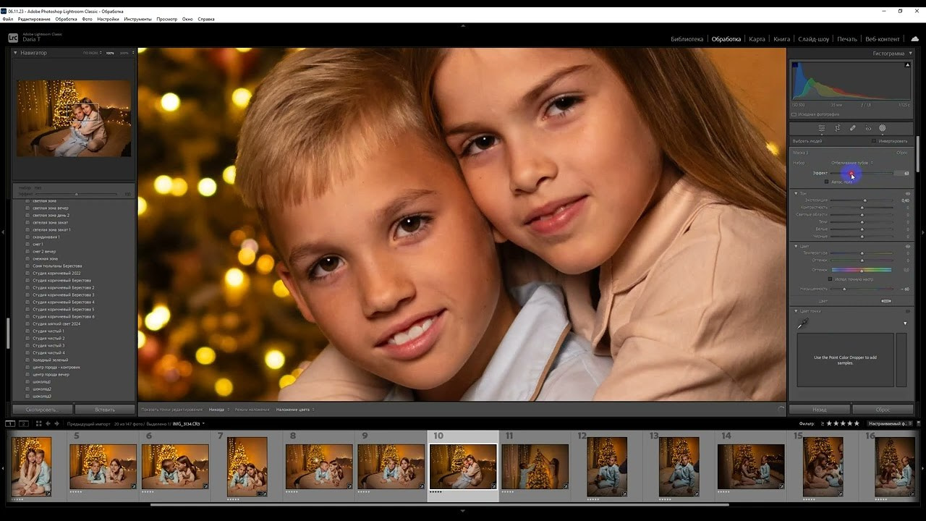Click the cloud sync icon at top right
The width and height of the screenshot is (926, 521).
pyautogui.click(x=914, y=38)
